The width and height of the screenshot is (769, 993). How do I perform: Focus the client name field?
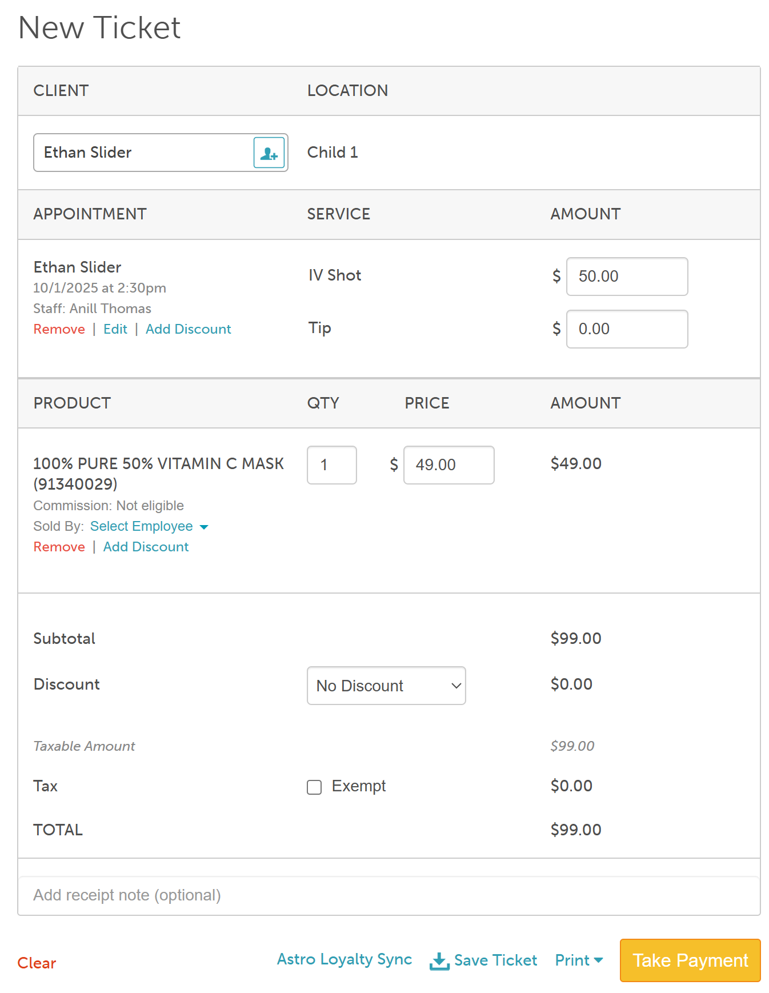click(143, 153)
